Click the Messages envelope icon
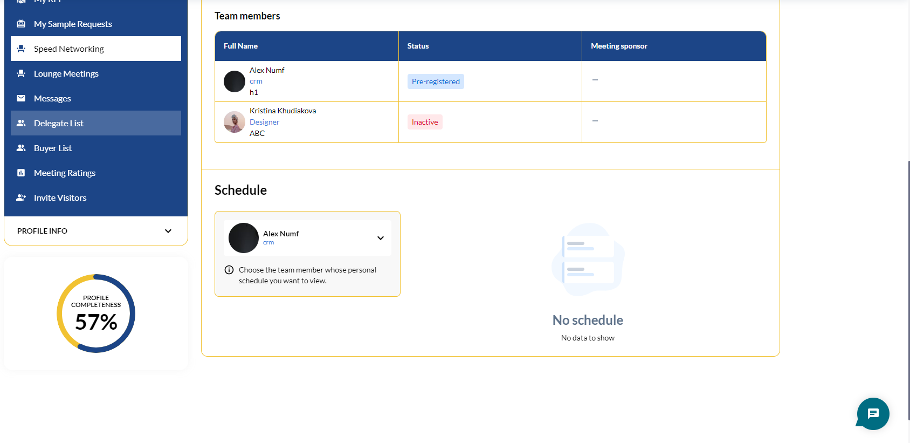The image size is (910, 443). click(x=21, y=98)
